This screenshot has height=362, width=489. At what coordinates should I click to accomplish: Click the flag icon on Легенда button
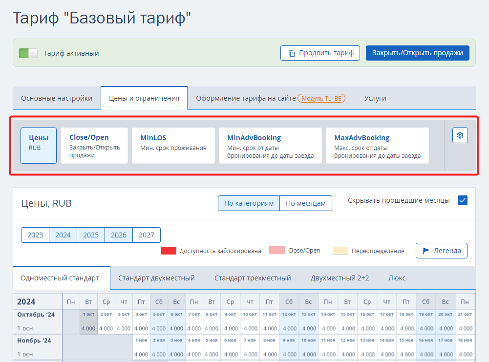tap(426, 251)
